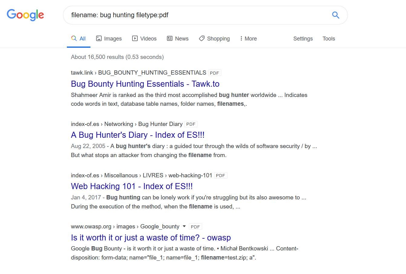Click the tawk.link BUG_BOUNTY_HUNTING_ESSENTIALS breadcrumb
The height and width of the screenshot is (274, 406).
[139, 73]
